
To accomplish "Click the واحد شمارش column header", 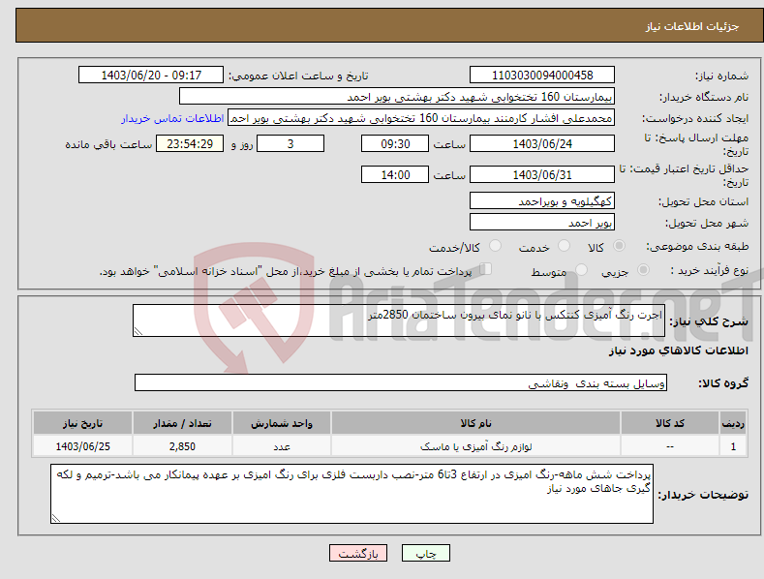I will 282,423.
